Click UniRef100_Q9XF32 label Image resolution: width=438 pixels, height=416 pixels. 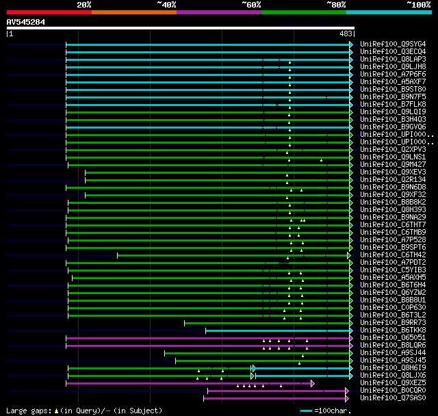point(393,195)
